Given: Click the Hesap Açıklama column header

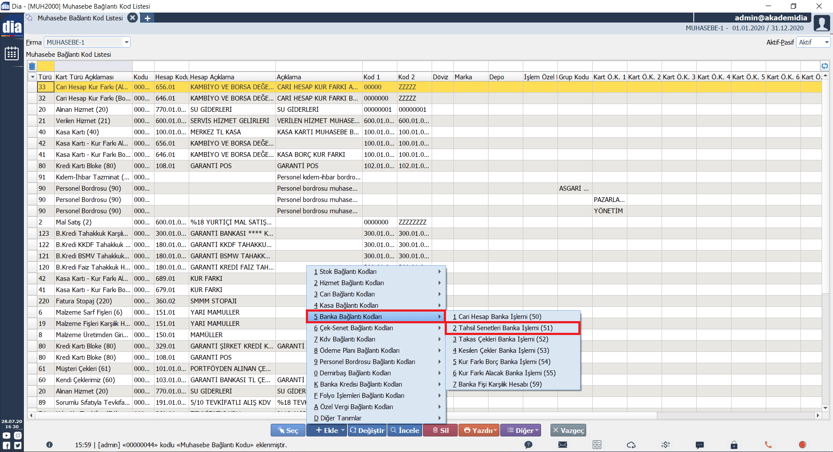Looking at the screenshot, I should 232,77.
